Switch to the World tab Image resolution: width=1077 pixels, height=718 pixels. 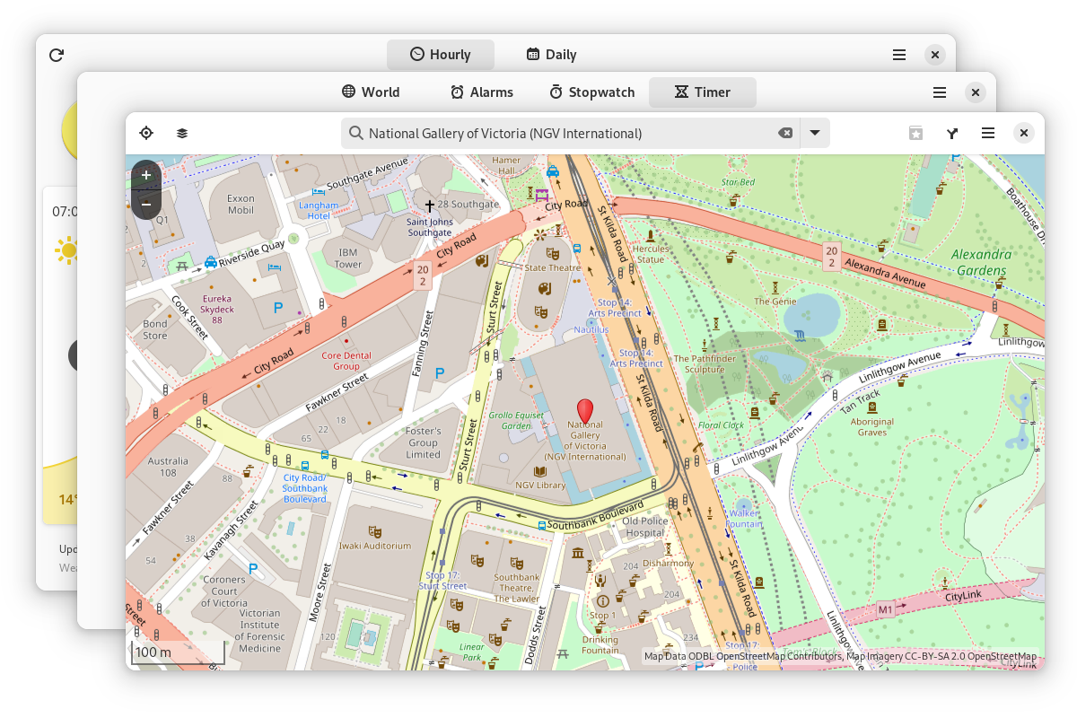tap(371, 92)
